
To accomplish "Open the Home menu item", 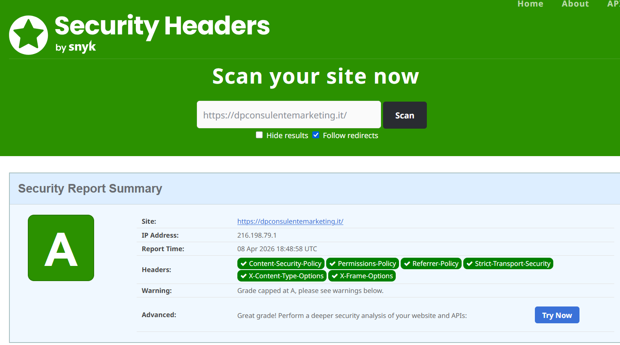I will [x=530, y=4].
